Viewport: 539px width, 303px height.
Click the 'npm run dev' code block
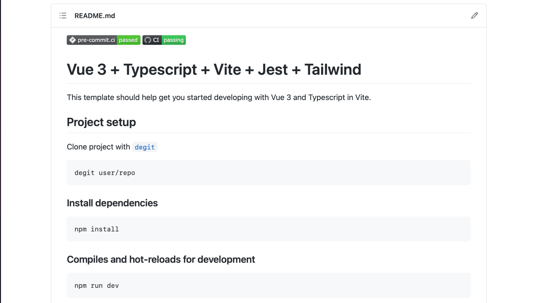click(x=268, y=285)
